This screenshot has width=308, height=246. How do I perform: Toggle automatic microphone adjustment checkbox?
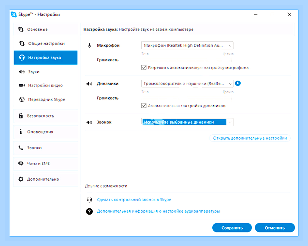[x=144, y=68]
